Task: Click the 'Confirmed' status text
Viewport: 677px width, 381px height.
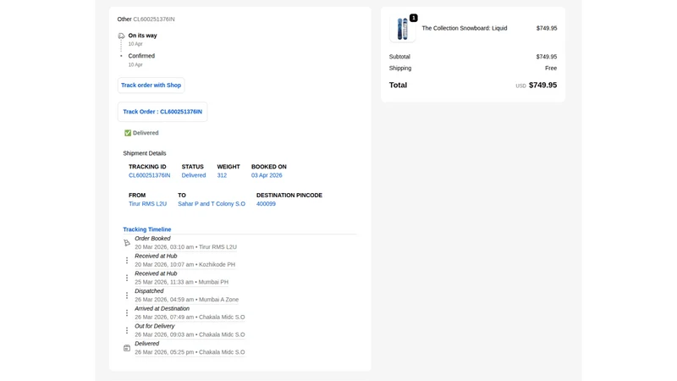Action: 141,56
